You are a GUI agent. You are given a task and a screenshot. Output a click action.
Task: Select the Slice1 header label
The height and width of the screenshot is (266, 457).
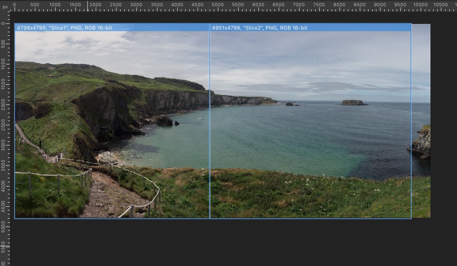point(64,28)
